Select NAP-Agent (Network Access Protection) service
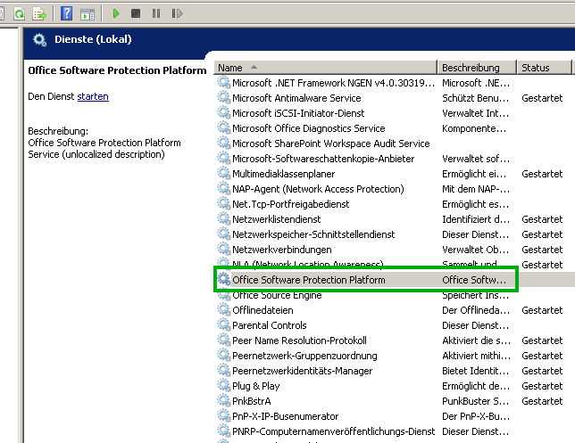Viewport: 575px width, 443px height. [318, 189]
